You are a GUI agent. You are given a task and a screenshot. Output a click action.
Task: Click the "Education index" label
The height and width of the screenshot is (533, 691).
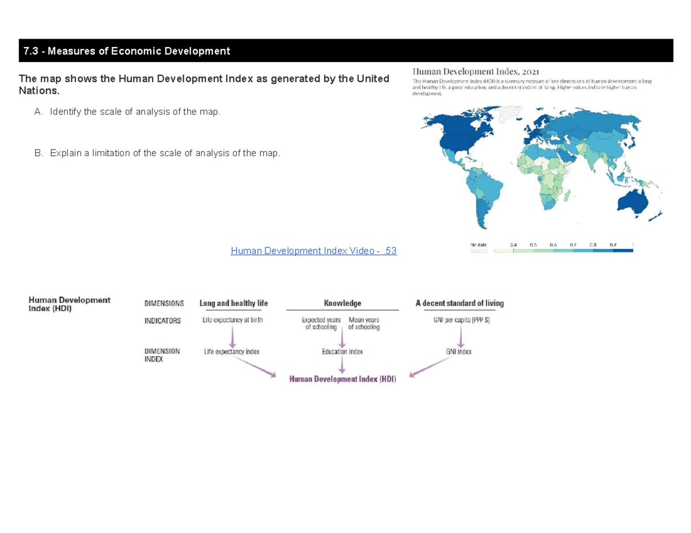[343, 351]
